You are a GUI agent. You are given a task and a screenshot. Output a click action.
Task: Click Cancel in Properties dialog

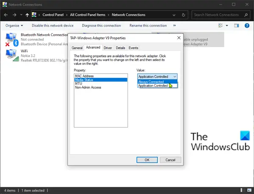click(171, 160)
